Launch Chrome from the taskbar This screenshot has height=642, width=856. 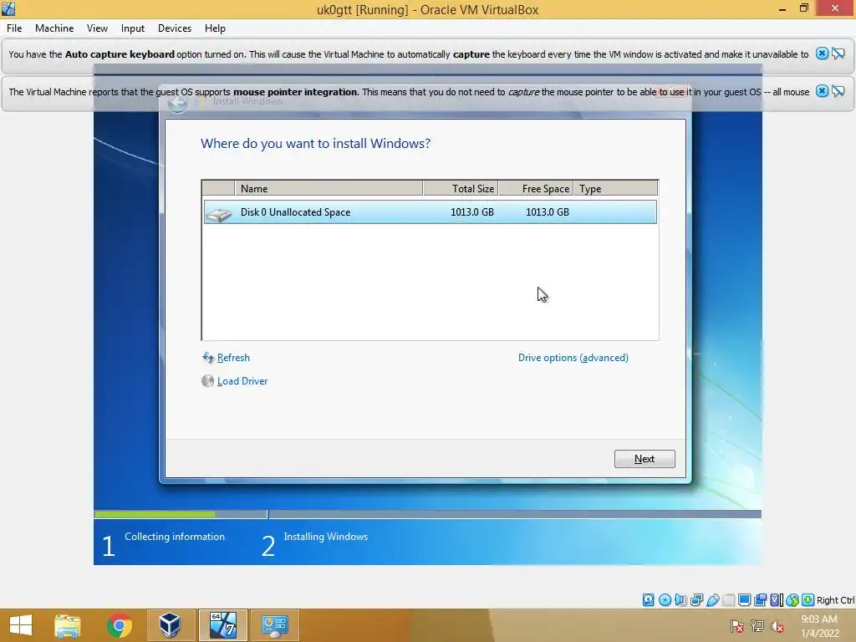pyautogui.click(x=119, y=625)
